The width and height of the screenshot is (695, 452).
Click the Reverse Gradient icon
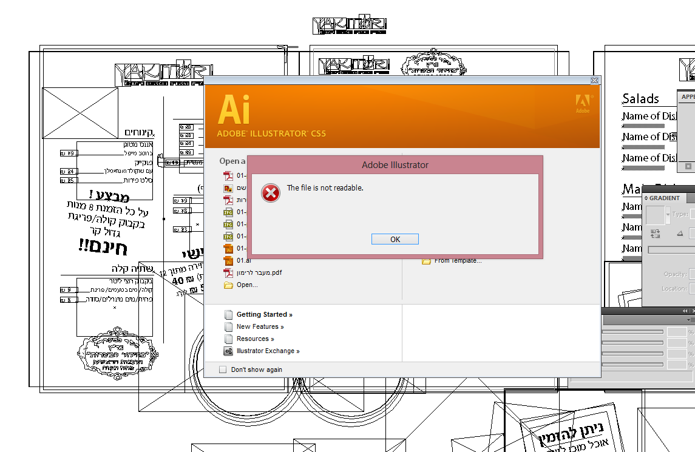click(655, 234)
